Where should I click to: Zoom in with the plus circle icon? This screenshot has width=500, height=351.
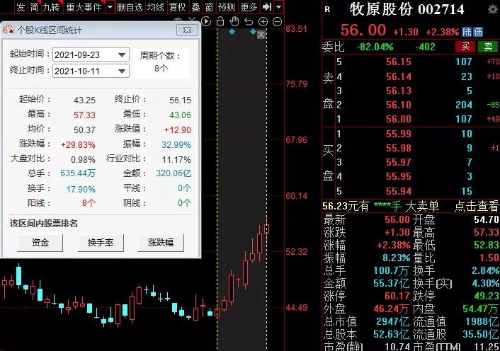[x=263, y=22]
